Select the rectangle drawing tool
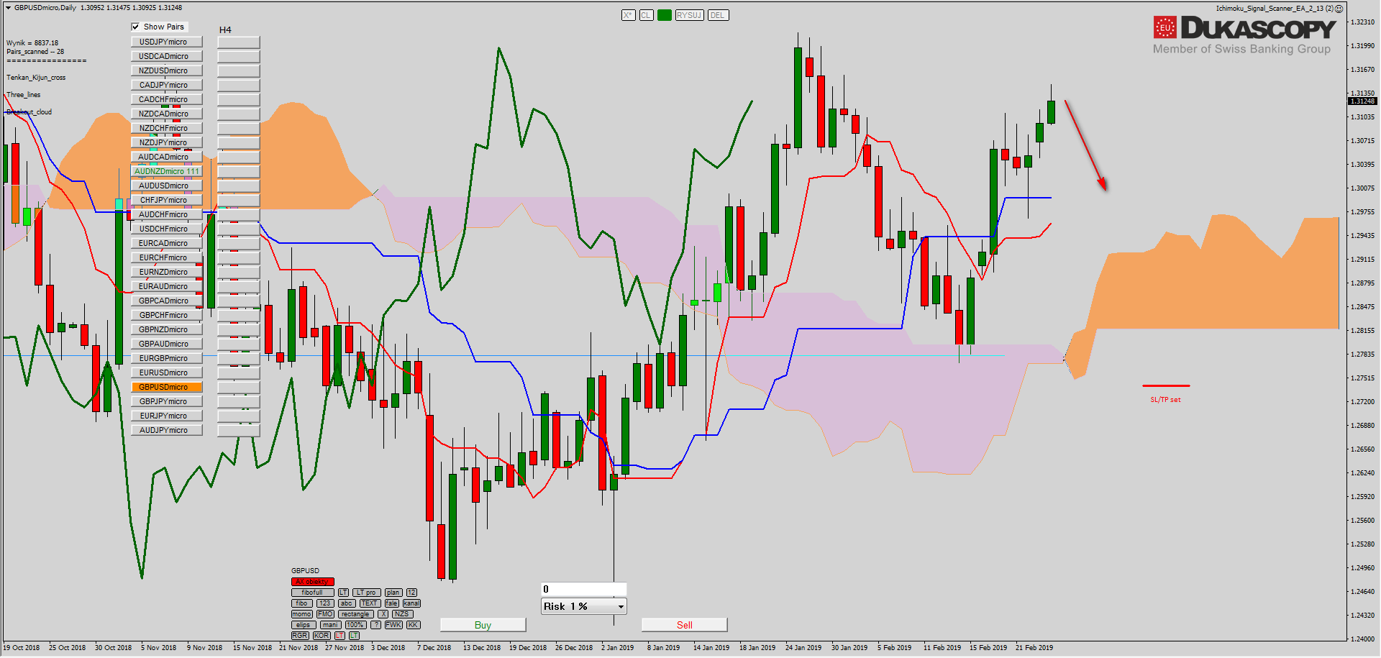The height and width of the screenshot is (658, 1381). click(355, 614)
